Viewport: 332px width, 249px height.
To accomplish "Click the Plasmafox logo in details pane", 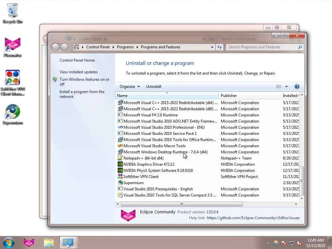I will tap(128, 215).
